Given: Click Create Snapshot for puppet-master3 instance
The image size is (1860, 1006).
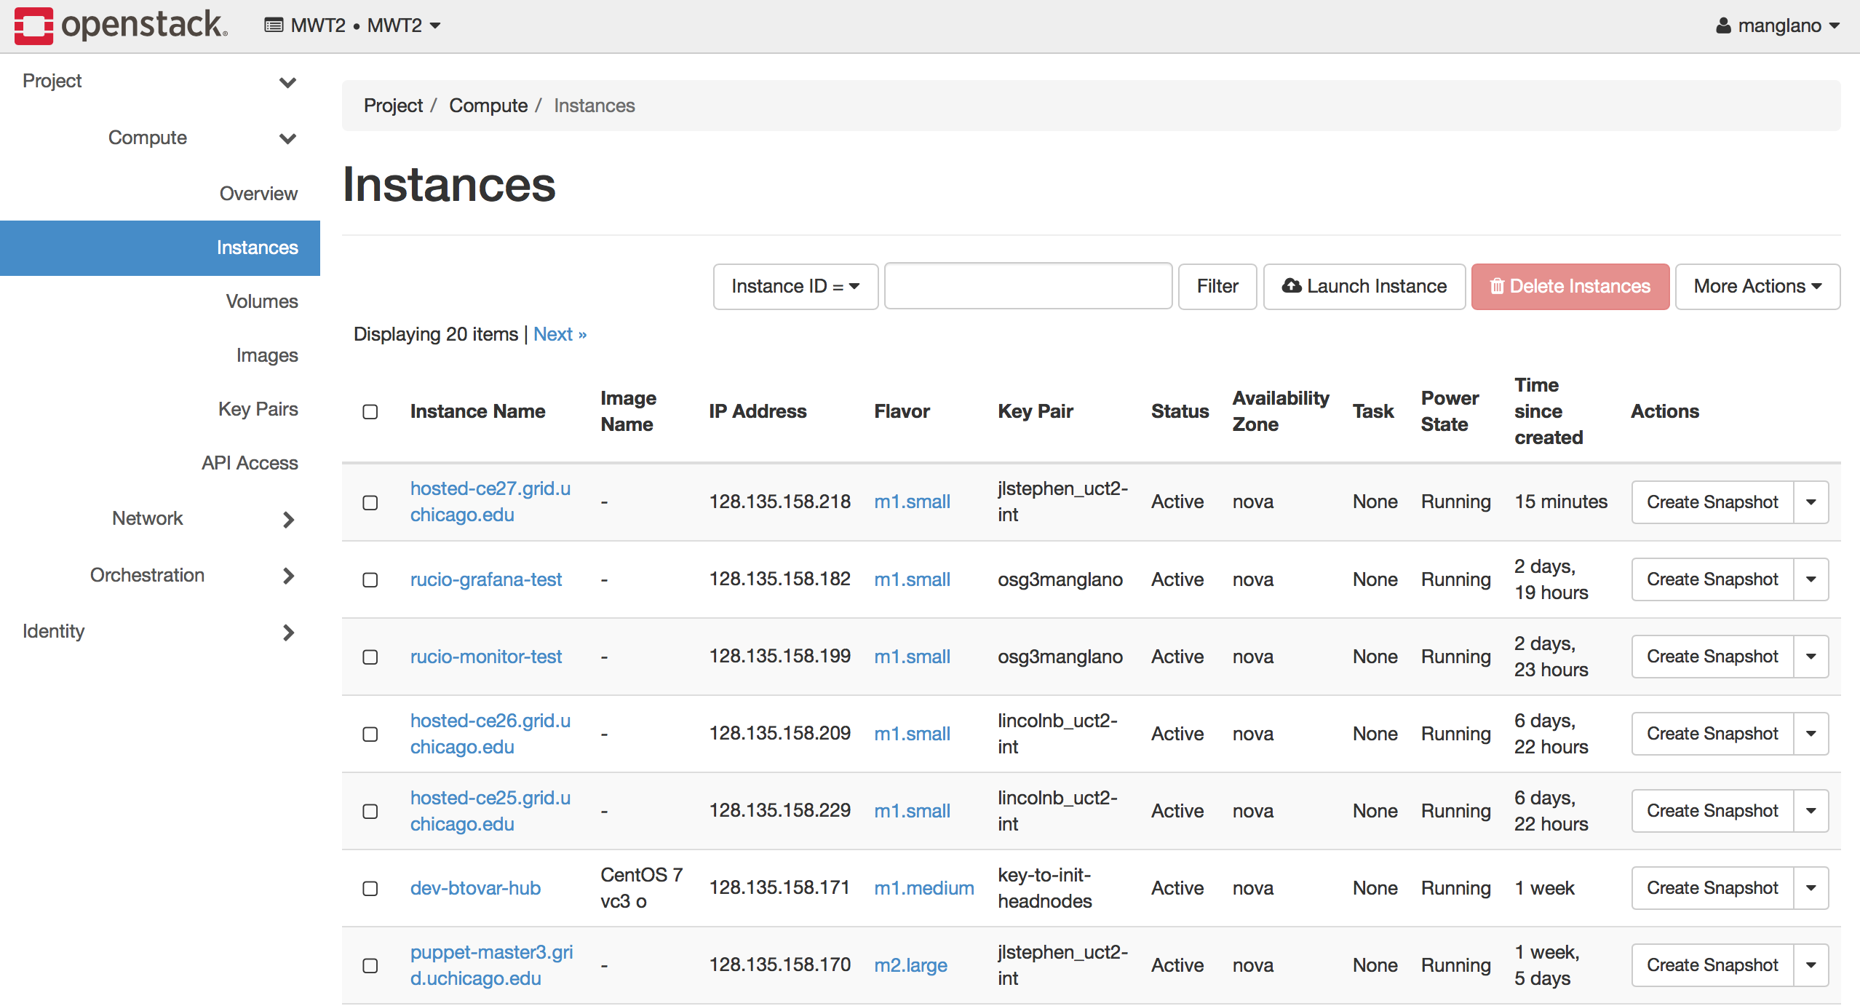Looking at the screenshot, I should 1712,965.
